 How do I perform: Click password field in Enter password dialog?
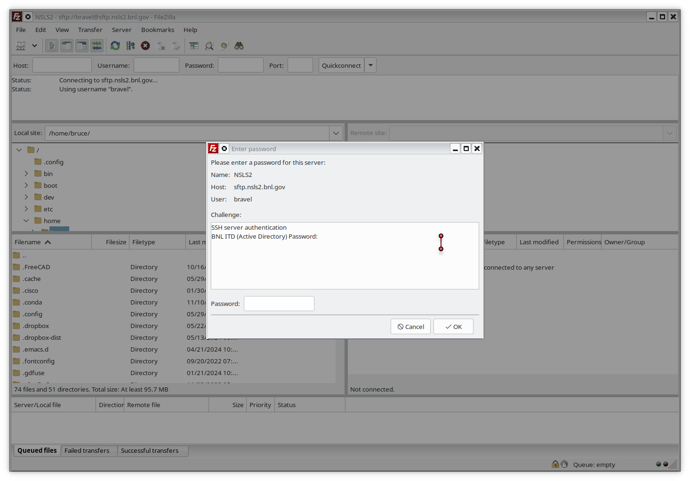[x=279, y=304]
